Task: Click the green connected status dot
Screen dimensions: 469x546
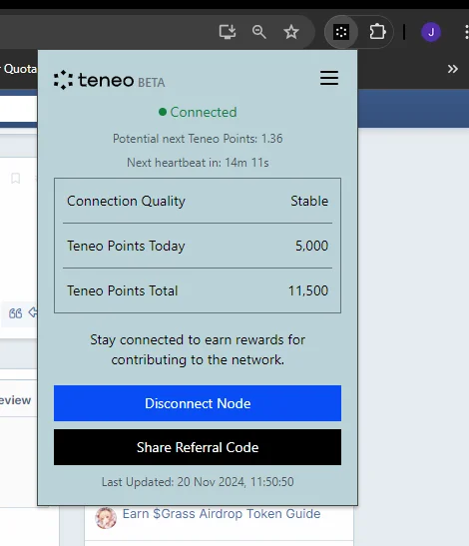Action: (163, 112)
